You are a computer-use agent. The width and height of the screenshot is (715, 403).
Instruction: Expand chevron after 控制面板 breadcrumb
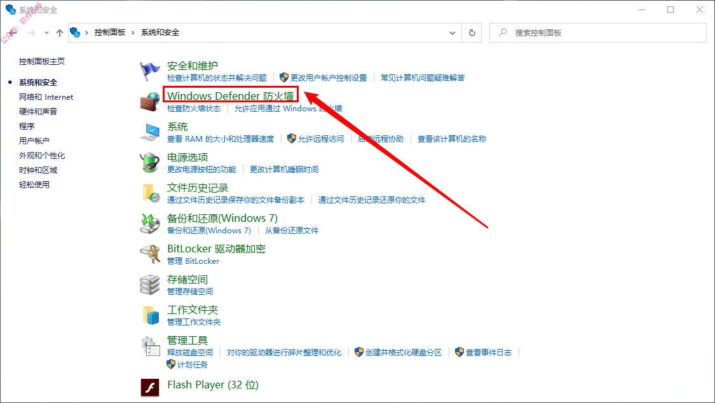pyautogui.click(x=133, y=33)
